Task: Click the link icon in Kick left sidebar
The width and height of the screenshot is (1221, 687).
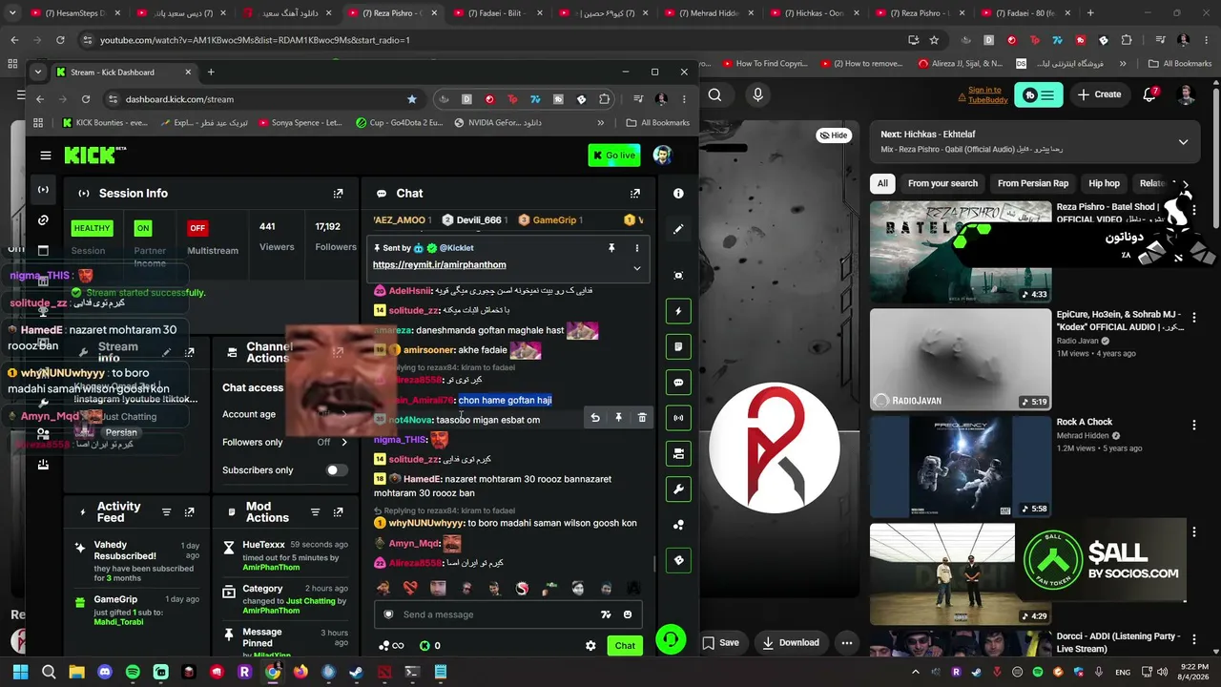Action: point(43,220)
